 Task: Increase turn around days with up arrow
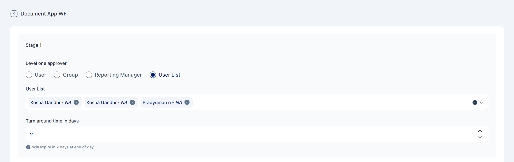coord(480,131)
